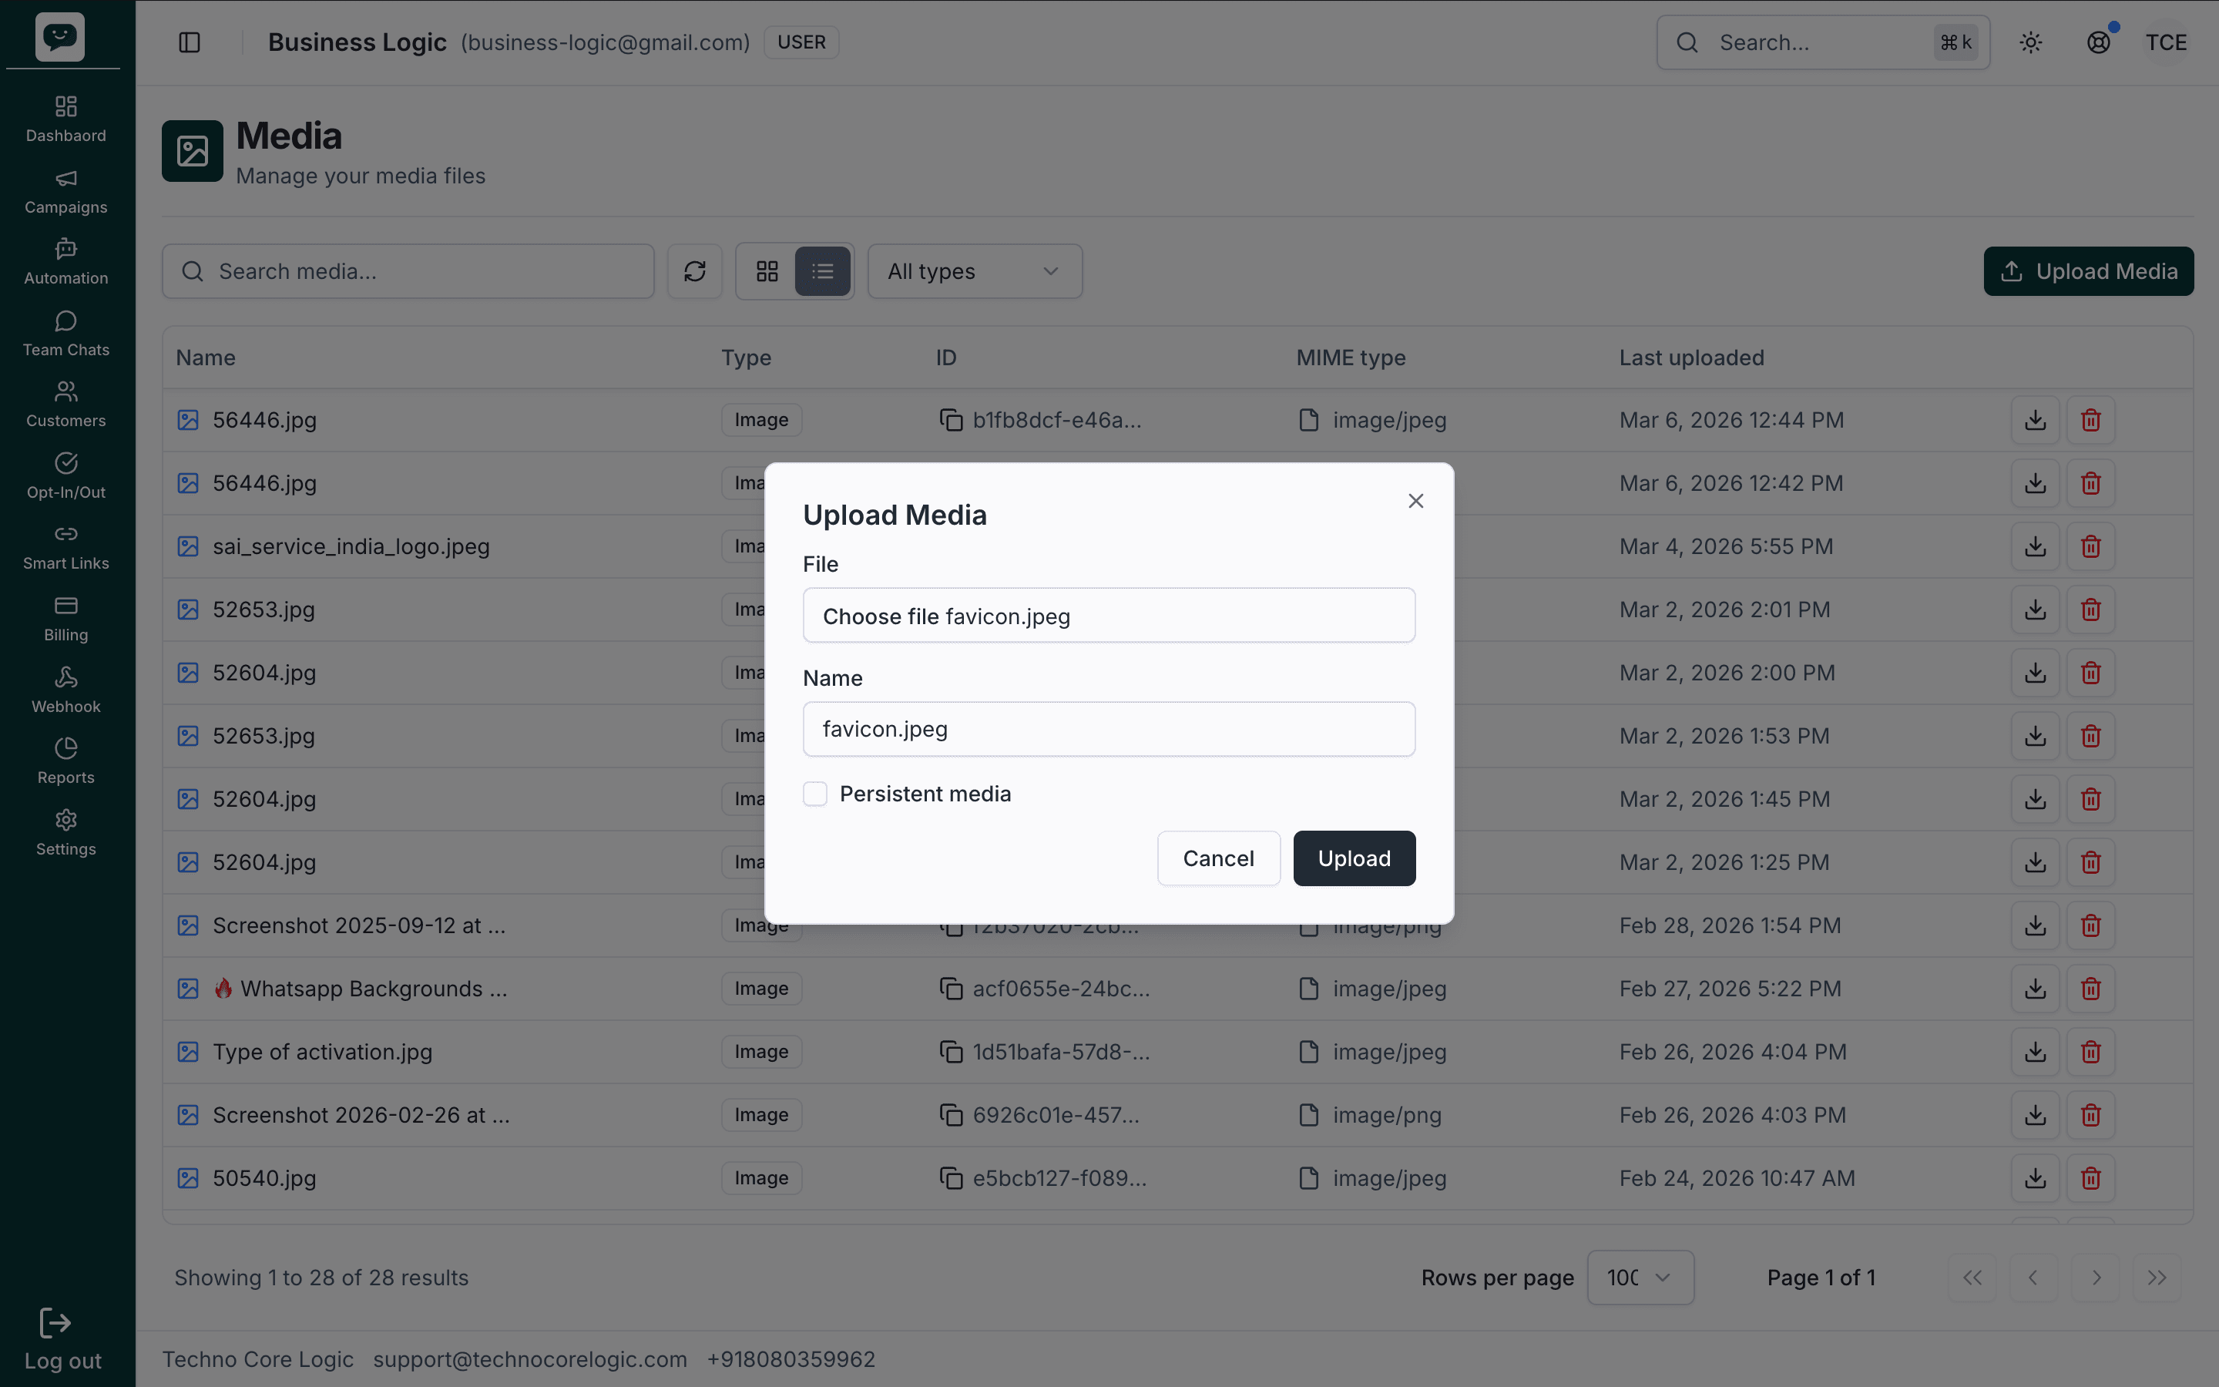
Task: Open Team Chats
Action: [x=66, y=334]
